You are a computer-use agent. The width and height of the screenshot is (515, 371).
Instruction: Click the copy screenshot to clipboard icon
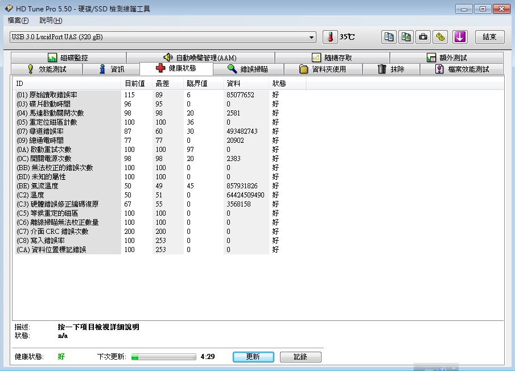(406, 37)
